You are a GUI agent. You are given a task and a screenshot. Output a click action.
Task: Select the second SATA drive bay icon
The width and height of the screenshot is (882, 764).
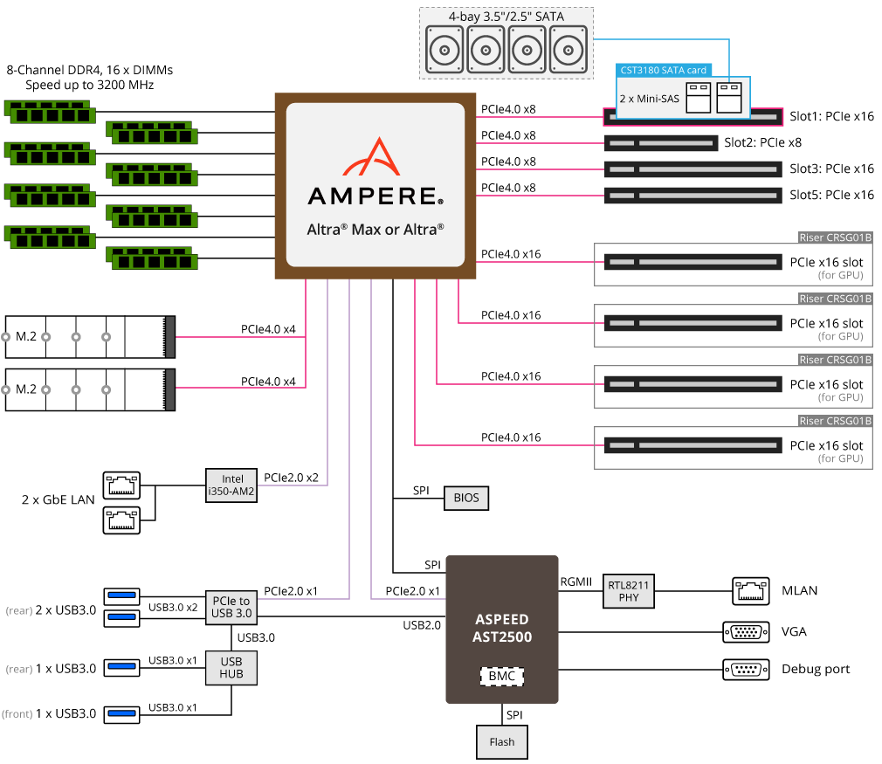point(486,50)
